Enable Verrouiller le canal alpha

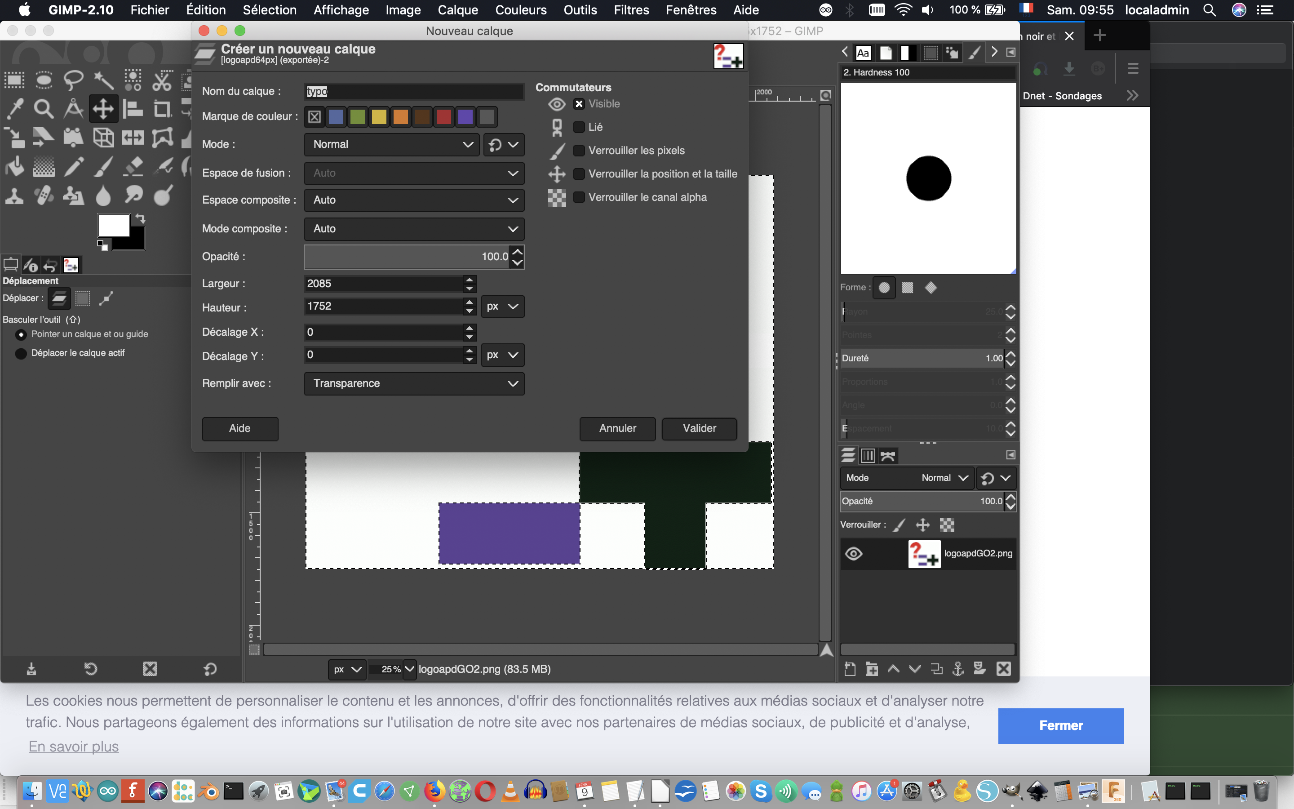pyautogui.click(x=579, y=197)
